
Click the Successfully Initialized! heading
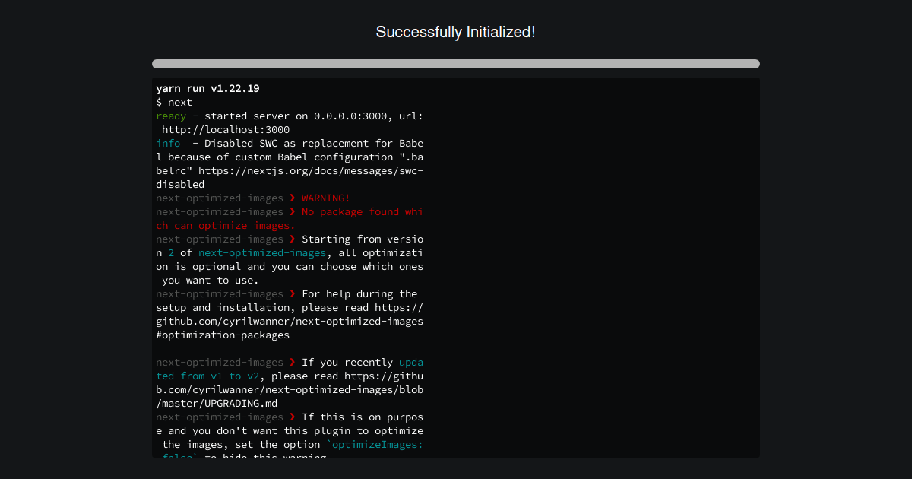pyautogui.click(x=456, y=32)
